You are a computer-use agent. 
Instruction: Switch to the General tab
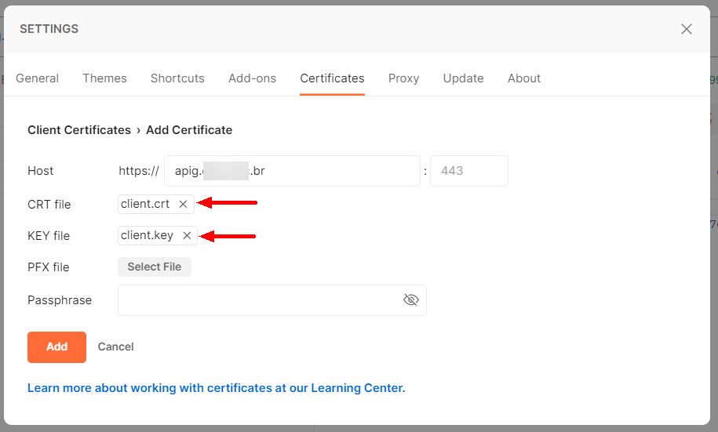click(x=38, y=78)
